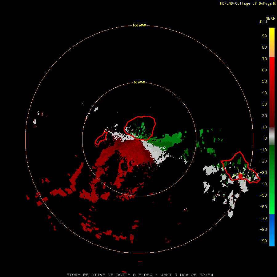Image resolution: width=277 pixels, height=277 pixels.
Task: Click the -20 value on the velocity scale
Action: 263,161
